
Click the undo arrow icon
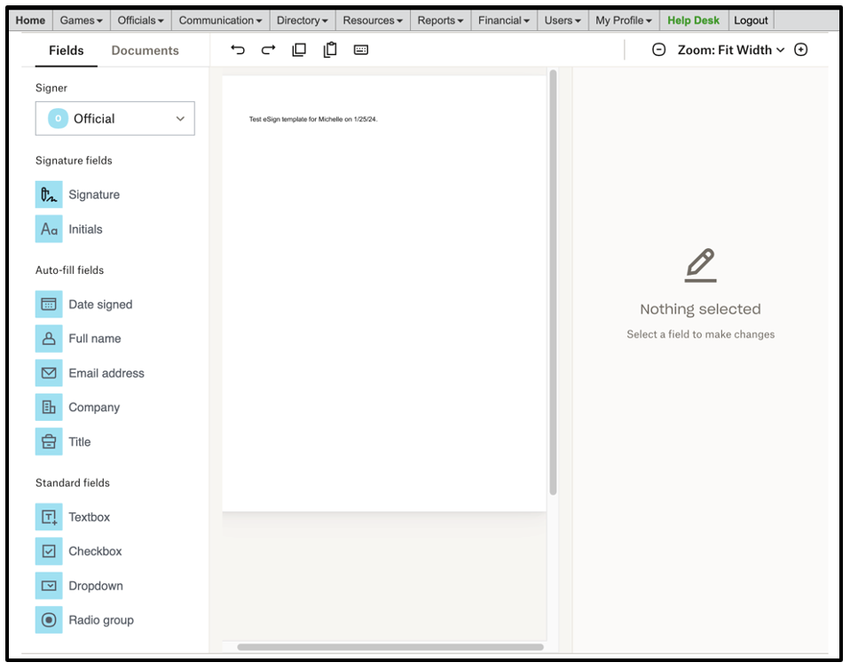[238, 50]
